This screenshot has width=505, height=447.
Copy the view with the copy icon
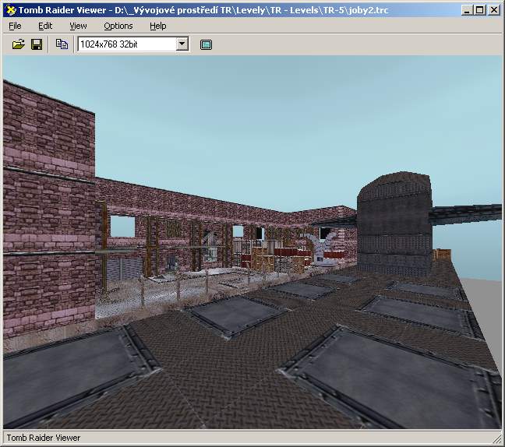pos(62,44)
